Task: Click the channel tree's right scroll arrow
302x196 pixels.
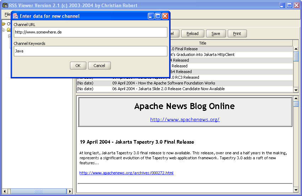Action: pos(70,191)
